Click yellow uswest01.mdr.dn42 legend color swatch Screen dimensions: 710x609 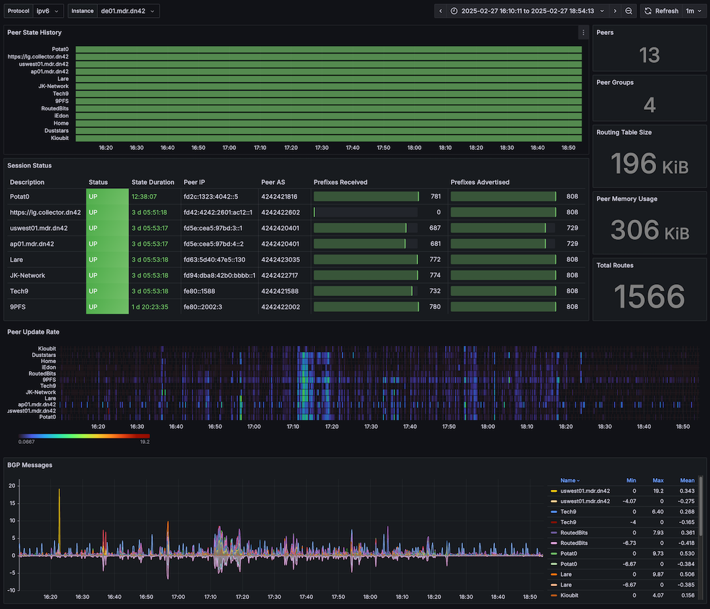(x=554, y=491)
